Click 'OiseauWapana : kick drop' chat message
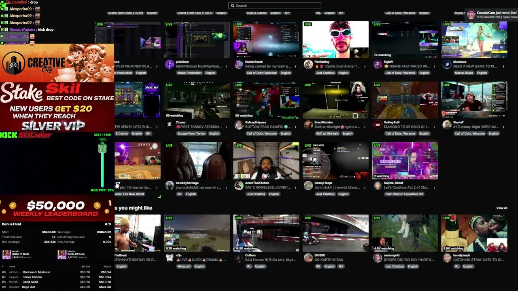Screen dimensions: 518x291 pos(28,30)
